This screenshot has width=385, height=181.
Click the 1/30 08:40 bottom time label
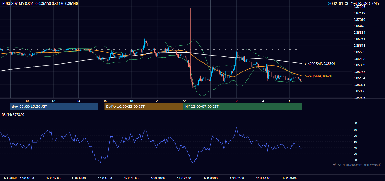click(x=11, y=178)
